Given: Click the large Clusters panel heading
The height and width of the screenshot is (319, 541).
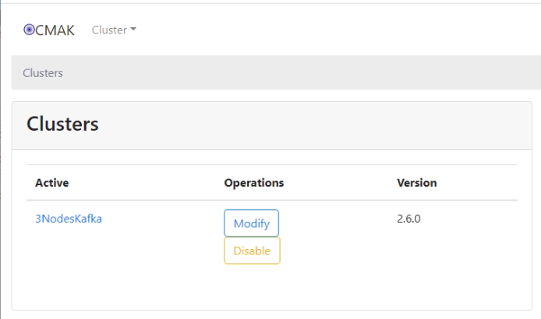Looking at the screenshot, I should pyautogui.click(x=62, y=124).
